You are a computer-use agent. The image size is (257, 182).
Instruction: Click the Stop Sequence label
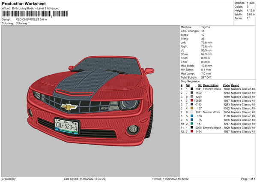[x=191, y=81]
